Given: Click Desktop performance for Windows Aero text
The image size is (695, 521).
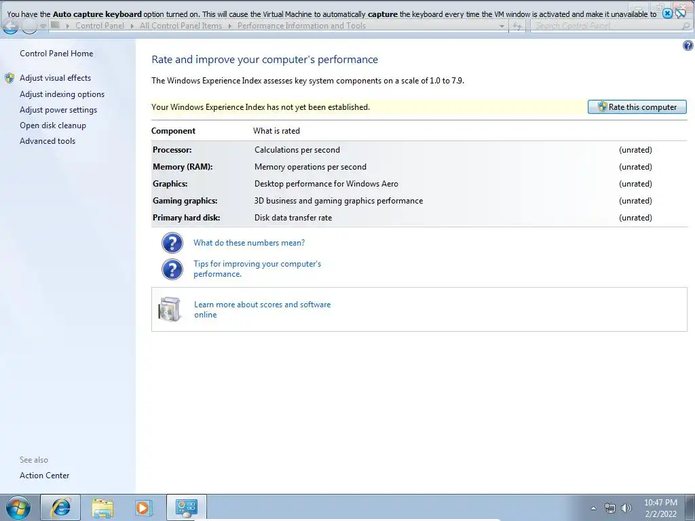Looking at the screenshot, I should click(x=326, y=184).
